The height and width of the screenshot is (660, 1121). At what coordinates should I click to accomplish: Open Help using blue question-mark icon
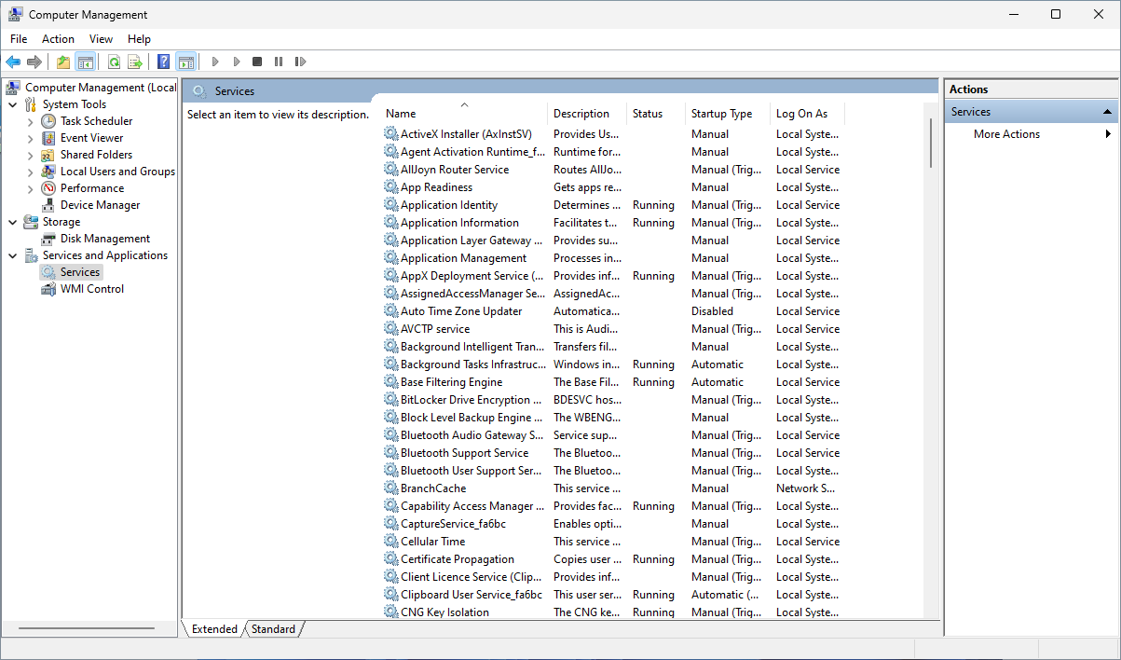[164, 62]
